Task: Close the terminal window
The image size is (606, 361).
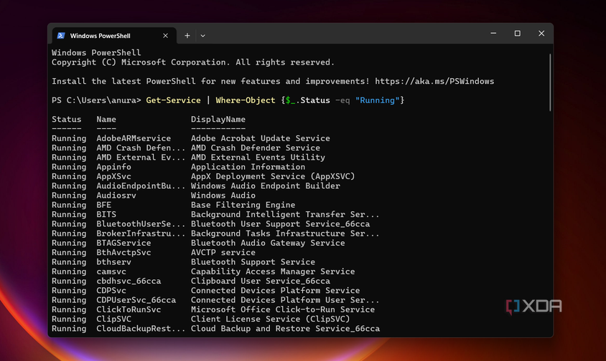Action: pos(541,34)
